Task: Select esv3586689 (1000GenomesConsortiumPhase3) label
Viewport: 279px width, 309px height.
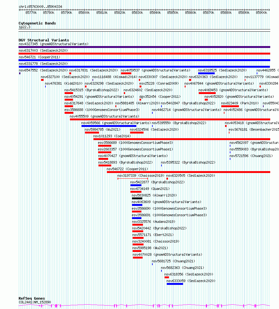Action: tap(135, 143)
